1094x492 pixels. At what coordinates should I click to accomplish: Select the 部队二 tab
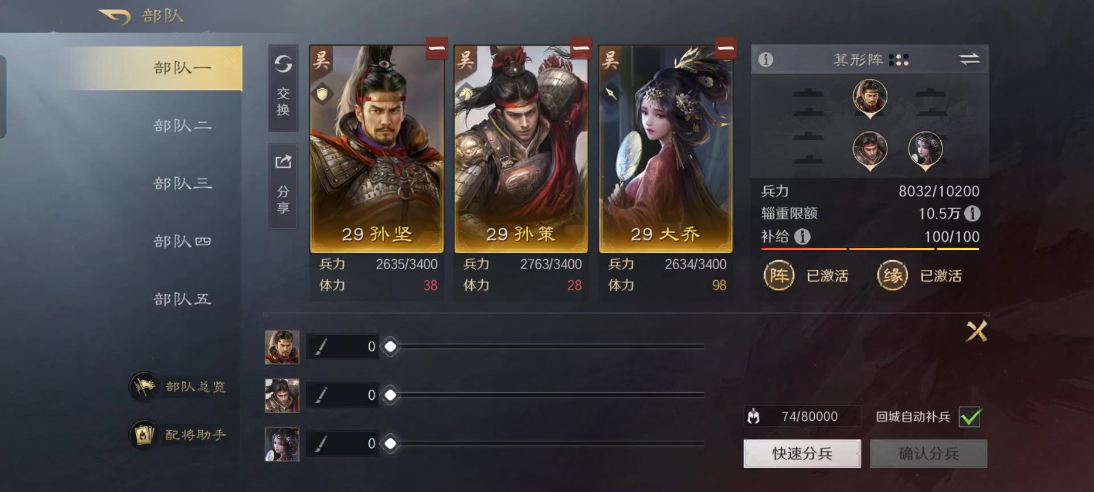pos(182,125)
